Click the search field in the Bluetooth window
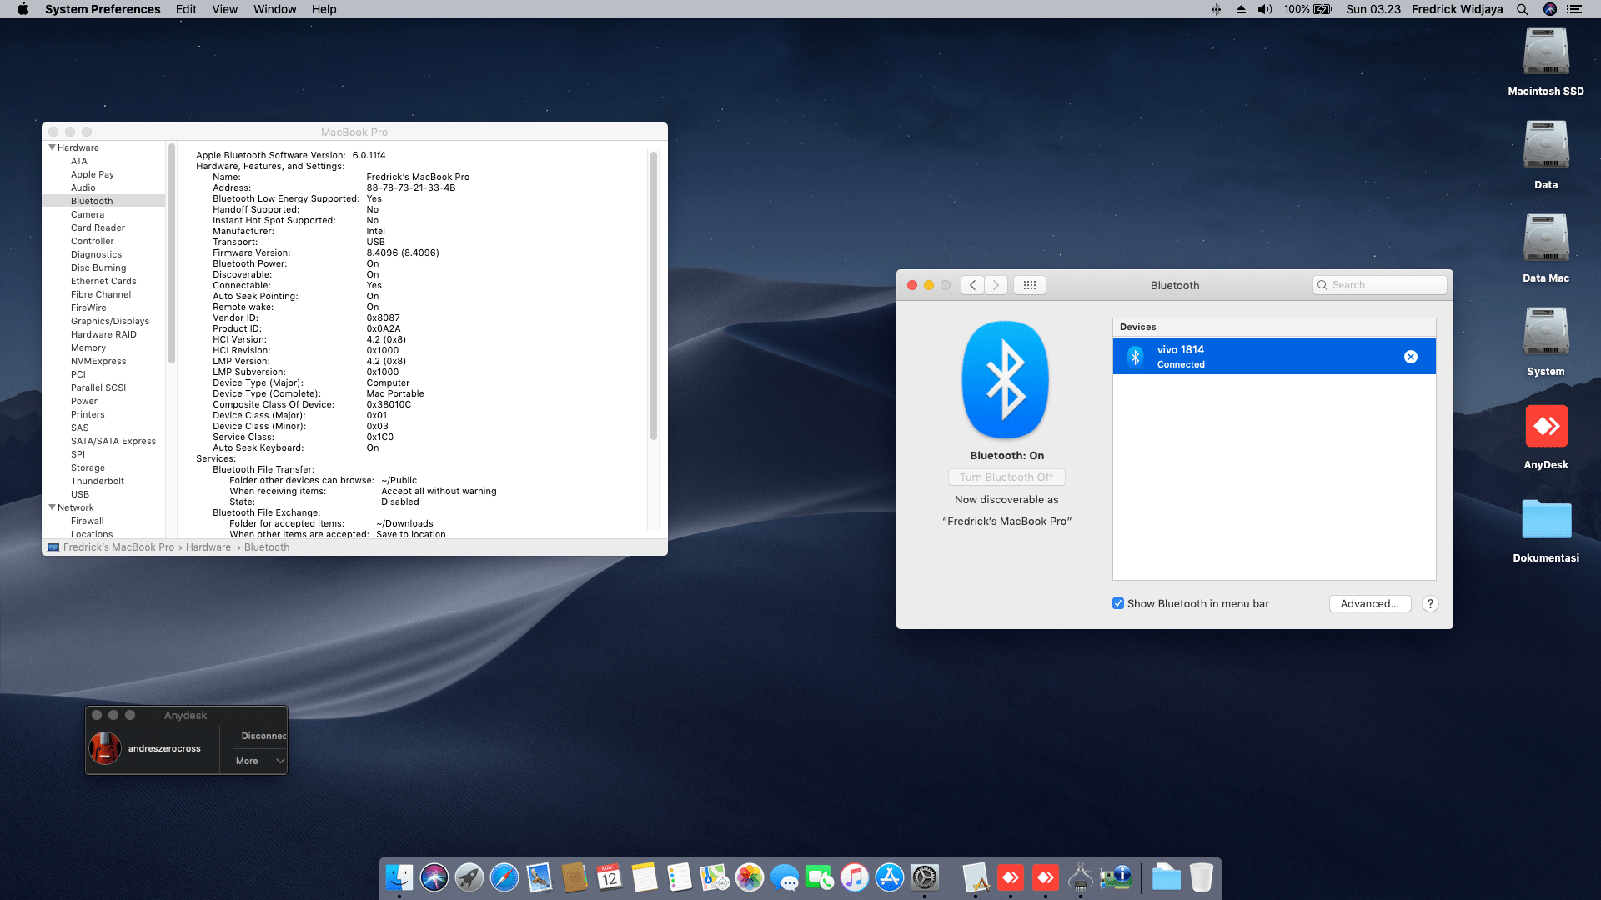The height and width of the screenshot is (900, 1601). click(x=1379, y=284)
